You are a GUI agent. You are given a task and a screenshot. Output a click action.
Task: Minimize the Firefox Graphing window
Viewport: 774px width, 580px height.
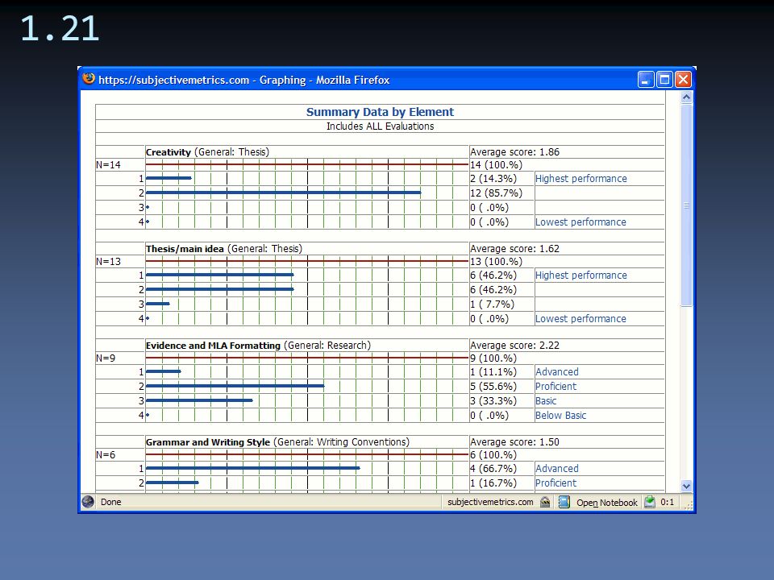(x=646, y=80)
